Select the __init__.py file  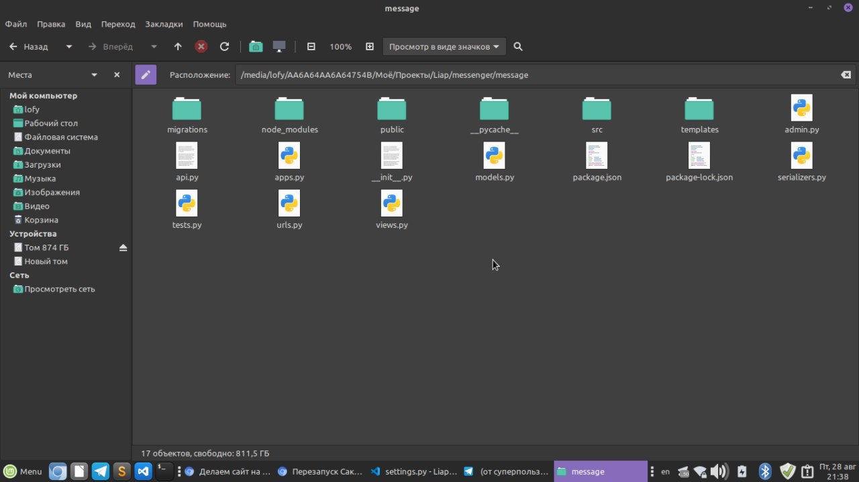point(392,162)
